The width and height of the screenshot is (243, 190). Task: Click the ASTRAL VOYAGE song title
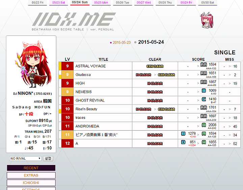pyautogui.click(x=90, y=66)
